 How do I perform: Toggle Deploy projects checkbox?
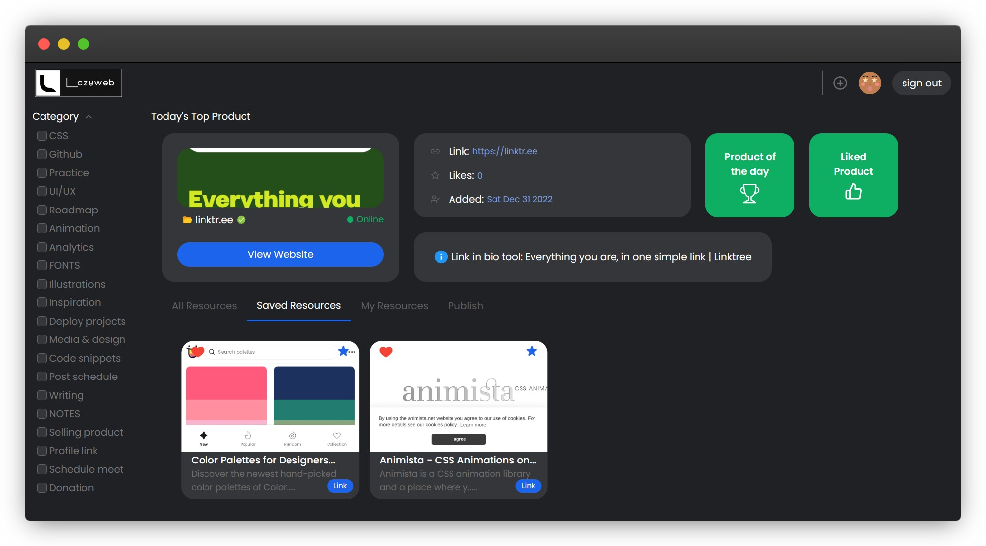[x=42, y=321]
